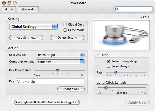Click the magnifying glass search icon
Screen dimensions: 155x111
coord(117,9)
